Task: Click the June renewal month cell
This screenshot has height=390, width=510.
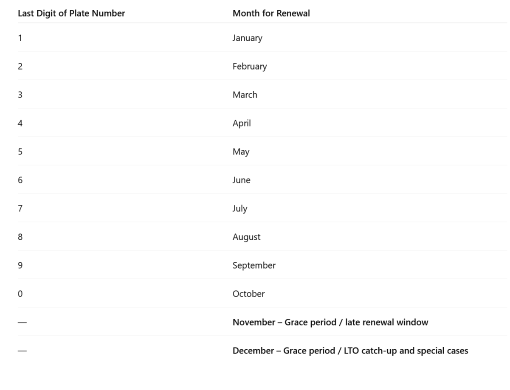Action: [241, 180]
